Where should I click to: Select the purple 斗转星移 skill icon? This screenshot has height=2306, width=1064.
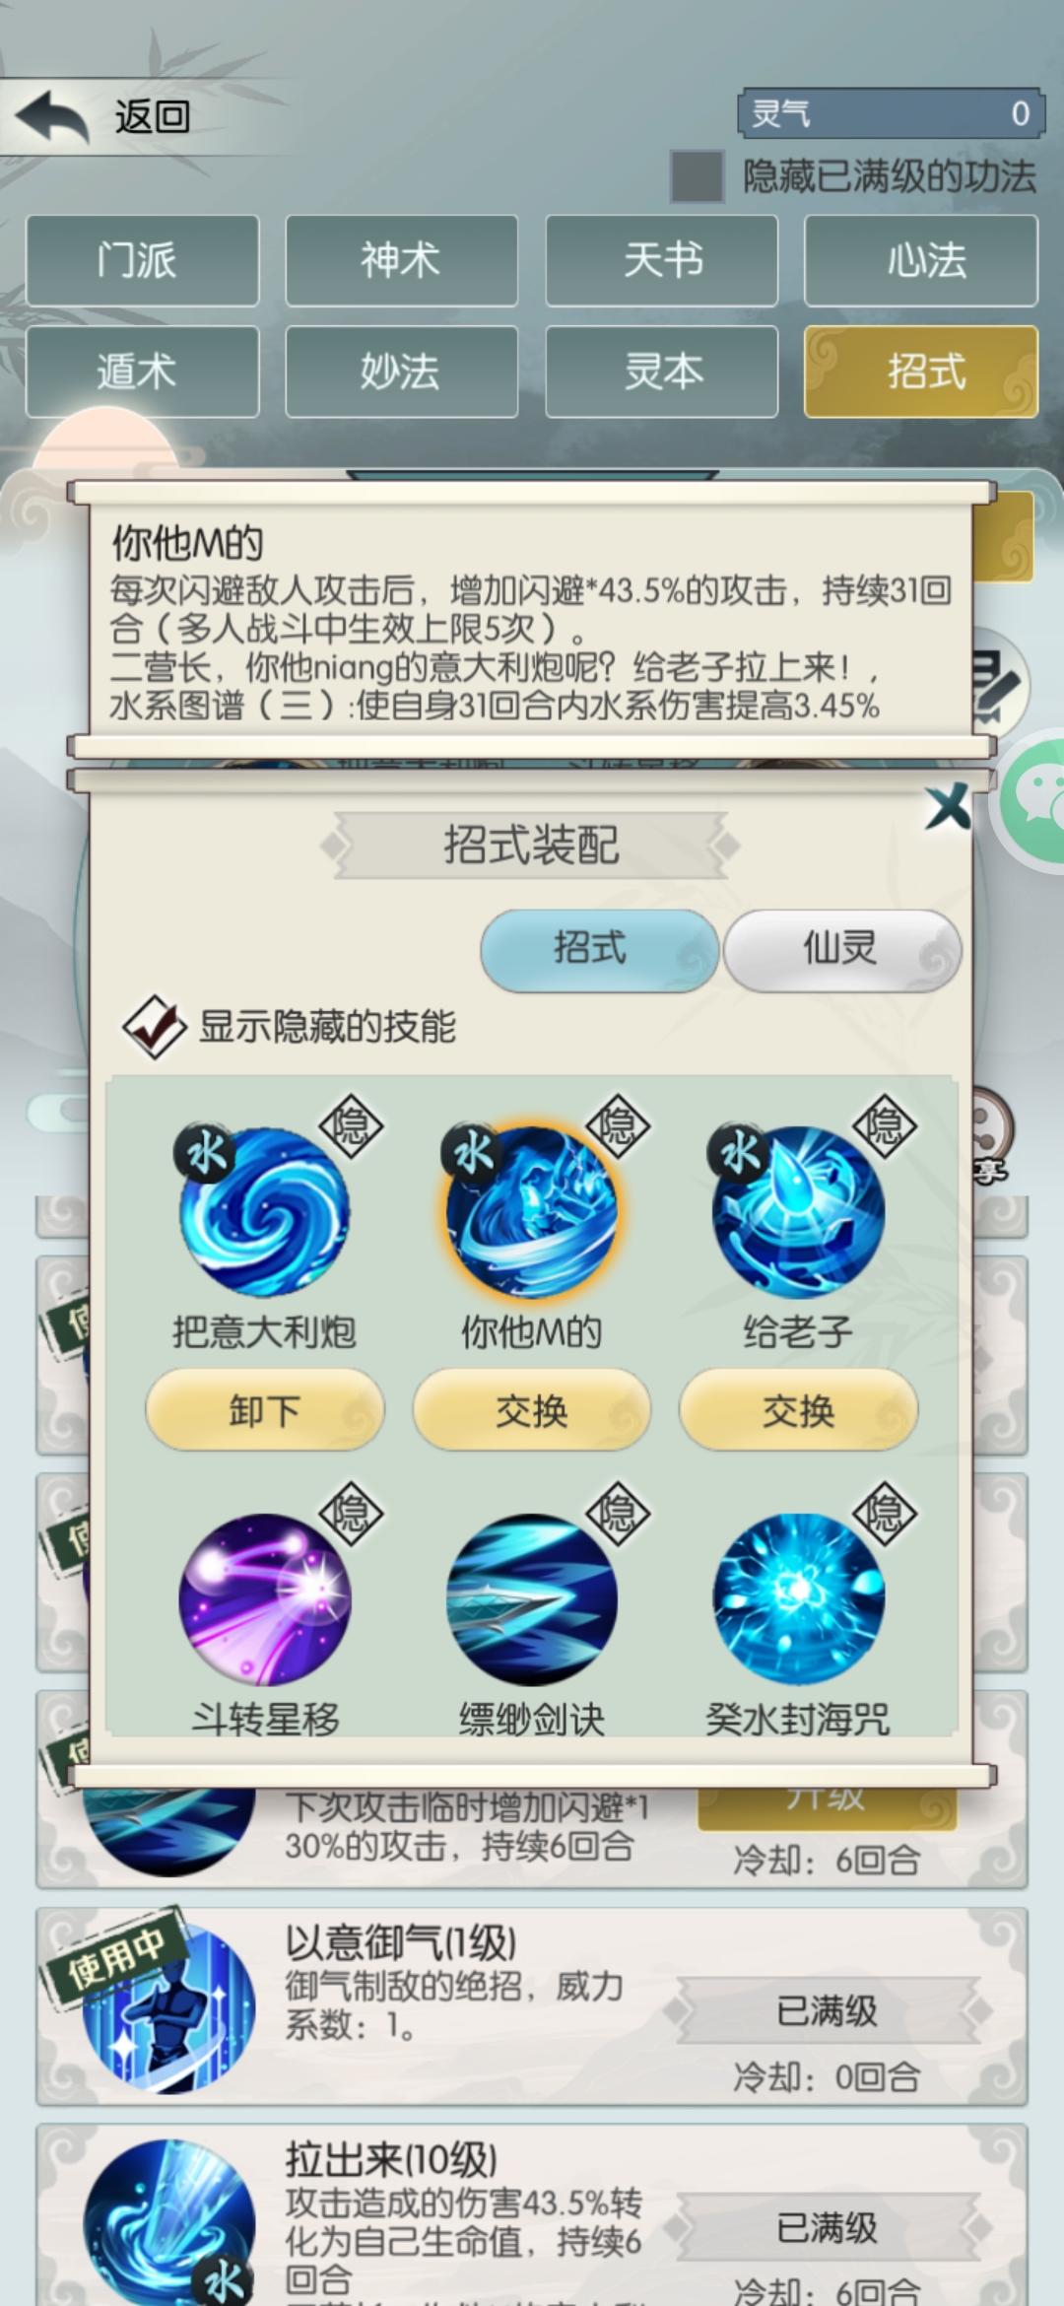point(264,1598)
